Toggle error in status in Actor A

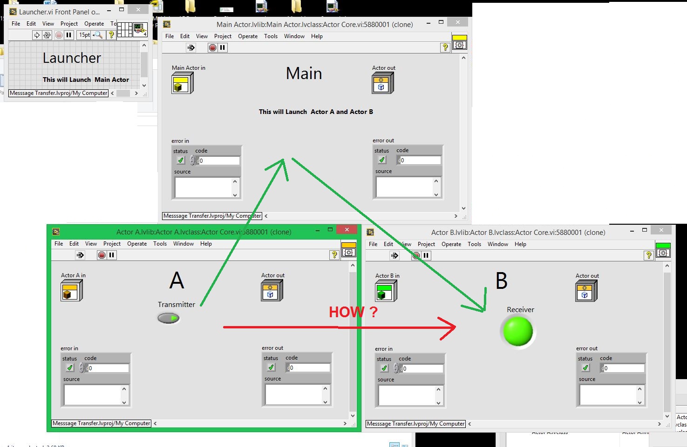pos(70,368)
